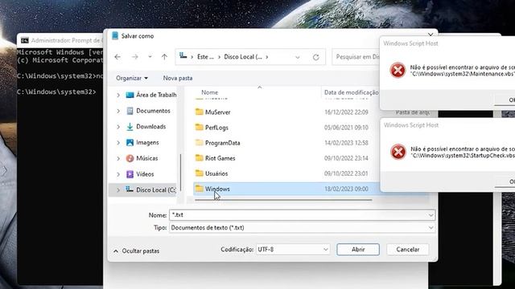Viewport: 515px width, 289px height.
Task: Create a new folder with Nova pasta
Action: pos(178,78)
